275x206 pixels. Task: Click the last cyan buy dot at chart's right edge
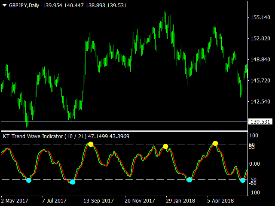pos(243,180)
